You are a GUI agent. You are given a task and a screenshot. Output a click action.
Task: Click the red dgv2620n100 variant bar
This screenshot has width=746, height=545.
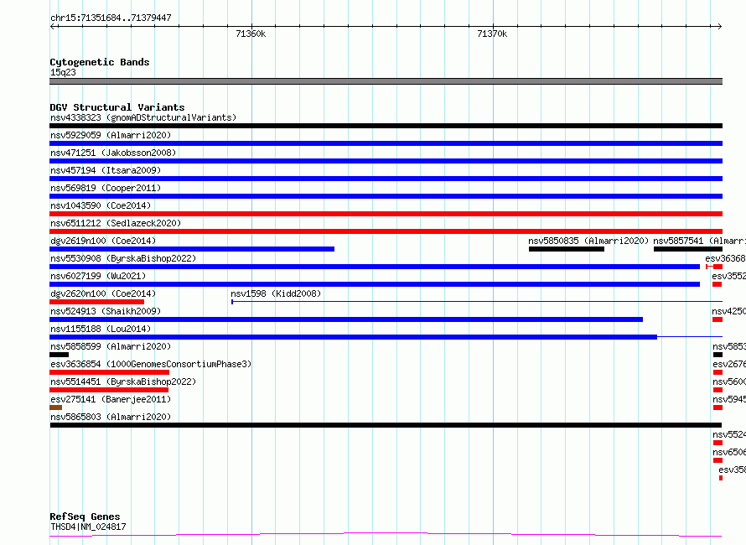[x=96, y=302]
